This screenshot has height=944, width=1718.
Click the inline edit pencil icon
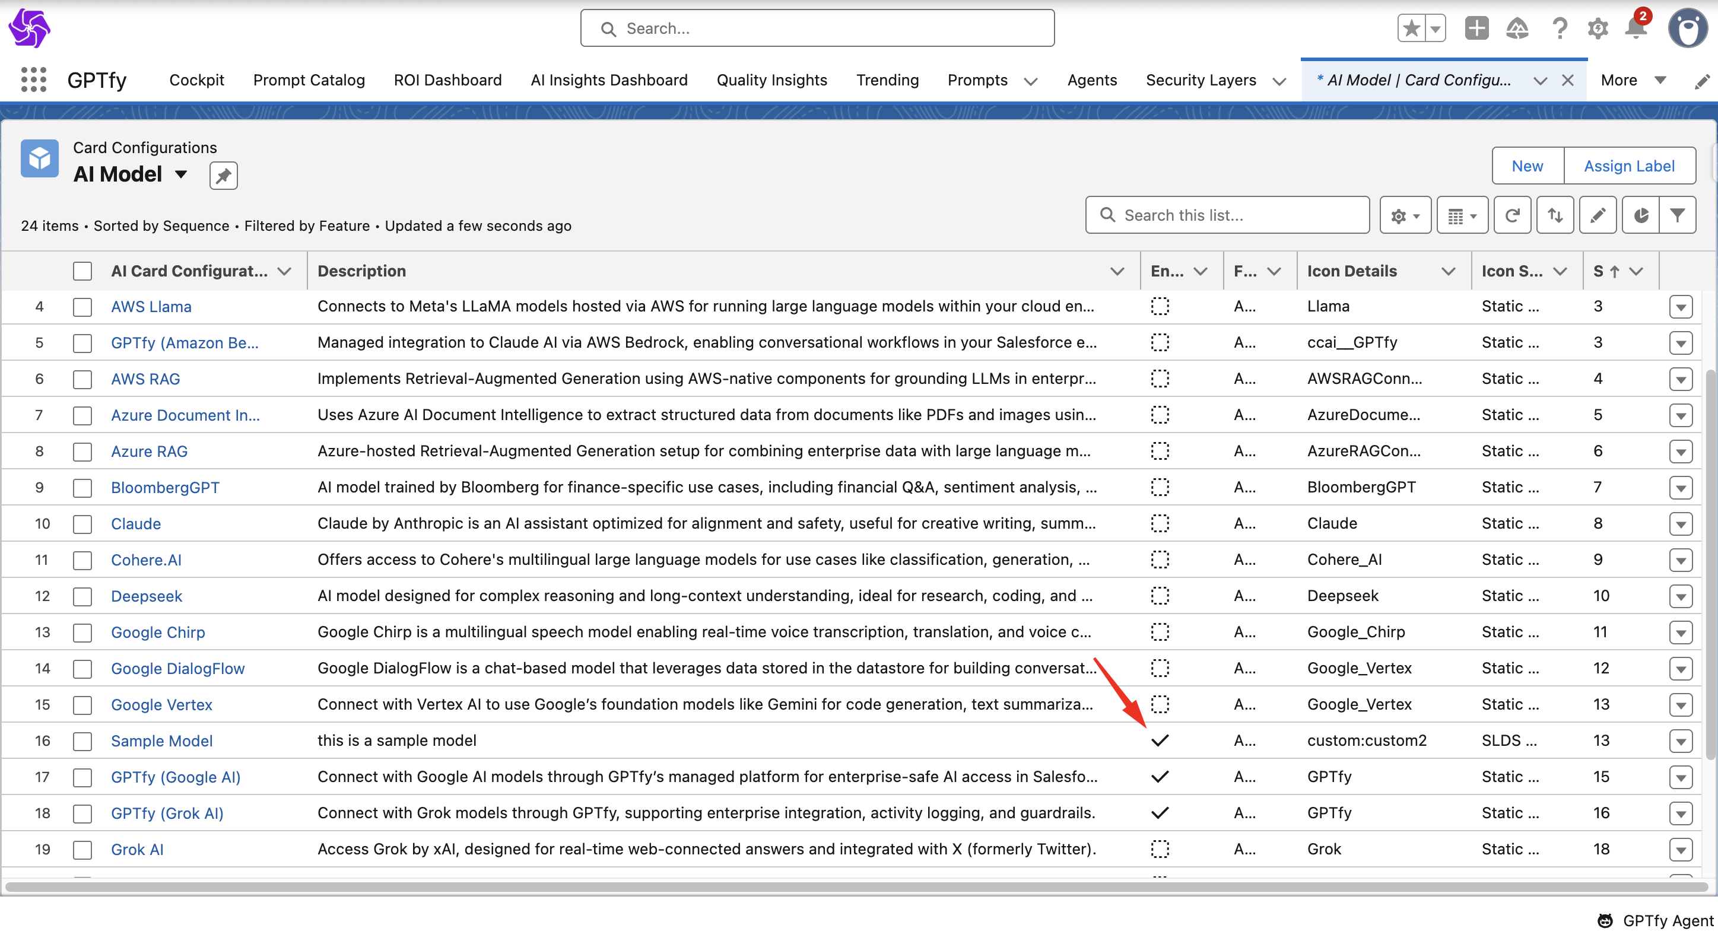(1598, 215)
